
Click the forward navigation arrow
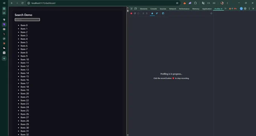pyautogui.click(x=17, y=3)
